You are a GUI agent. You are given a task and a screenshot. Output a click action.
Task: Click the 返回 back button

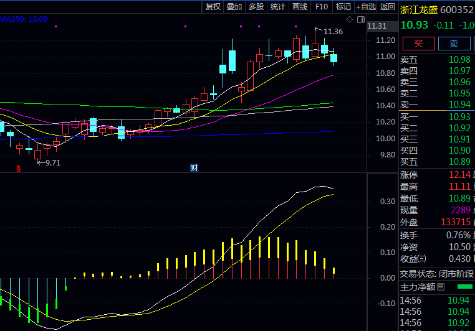388,7
